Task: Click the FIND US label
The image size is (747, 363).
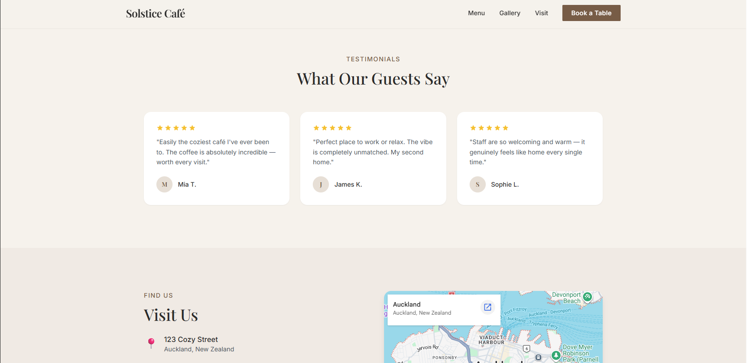Action: 158,295
